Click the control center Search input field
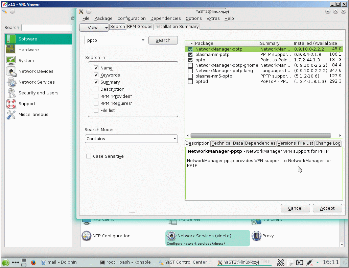The width and height of the screenshot is (349, 268). (x=47, y=28)
